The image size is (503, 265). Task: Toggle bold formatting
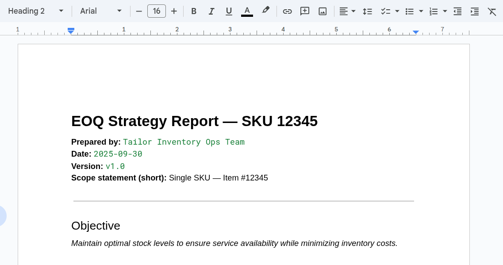point(194,11)
